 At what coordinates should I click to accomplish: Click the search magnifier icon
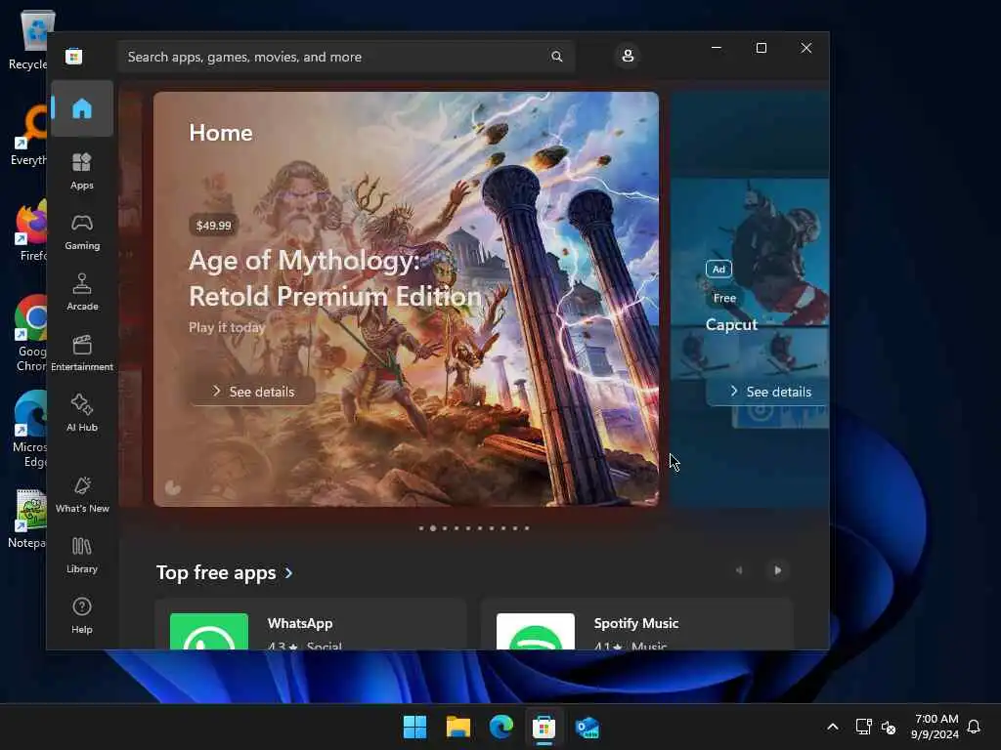(556, 57)
